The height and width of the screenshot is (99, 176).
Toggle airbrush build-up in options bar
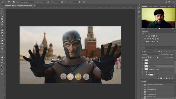(62, 2)
